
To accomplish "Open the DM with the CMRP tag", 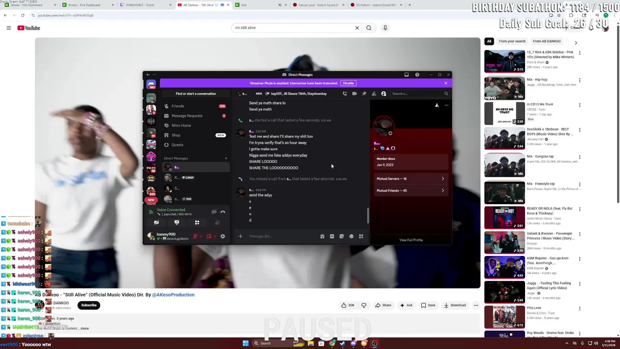I will (x=196, y=178).
